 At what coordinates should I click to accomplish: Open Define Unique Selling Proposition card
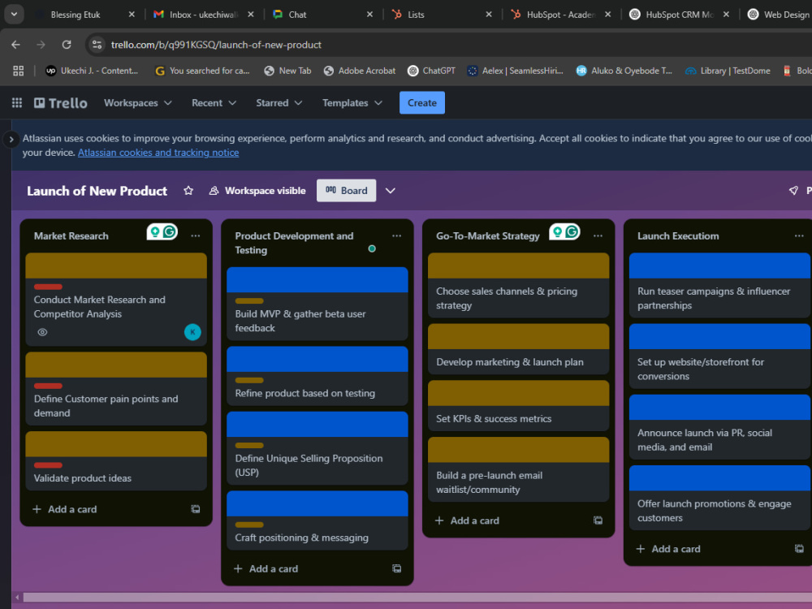pyautogui.click(x=317, y=448)
